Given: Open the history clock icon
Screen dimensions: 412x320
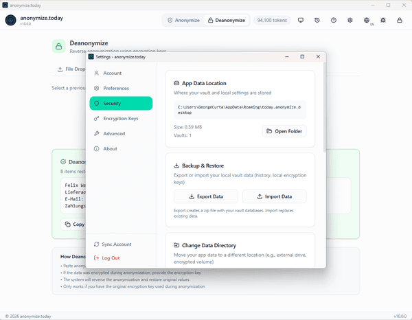Looking at the screenshot, I should [317, 21].
